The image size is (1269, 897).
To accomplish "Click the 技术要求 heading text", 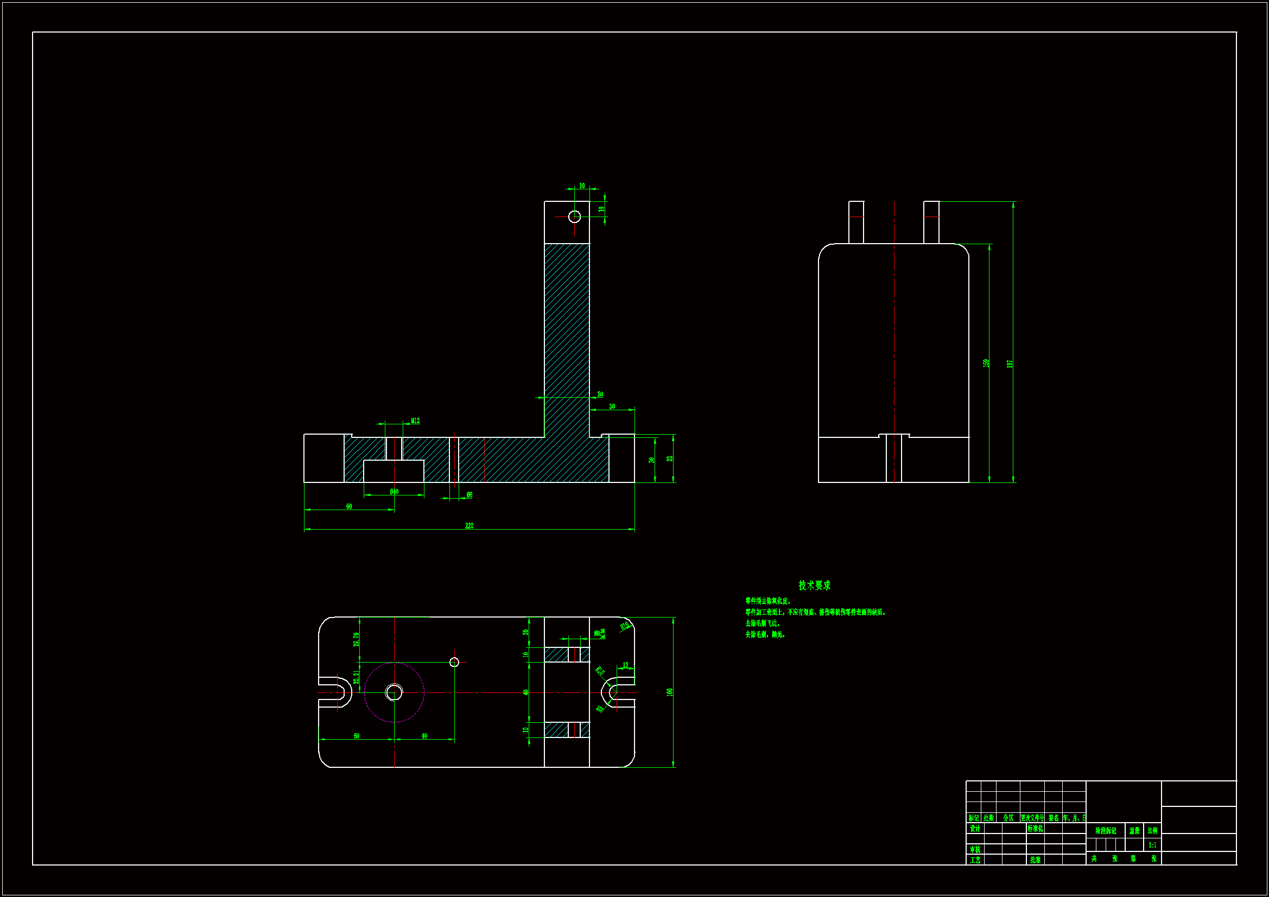I will point(814,586).
